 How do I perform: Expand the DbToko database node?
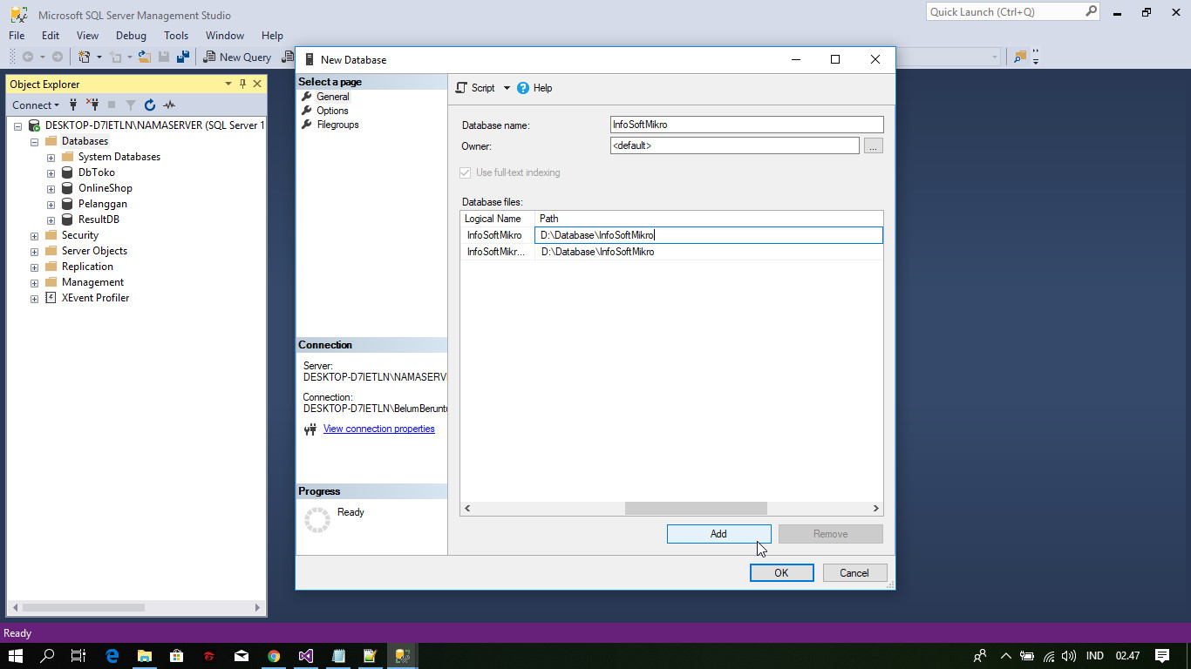51,172
